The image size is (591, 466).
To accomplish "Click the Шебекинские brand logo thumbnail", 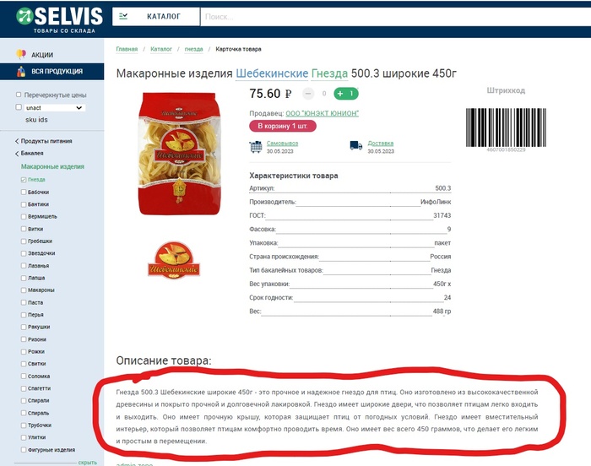I will pyautogui.click(x=174, y=260).
